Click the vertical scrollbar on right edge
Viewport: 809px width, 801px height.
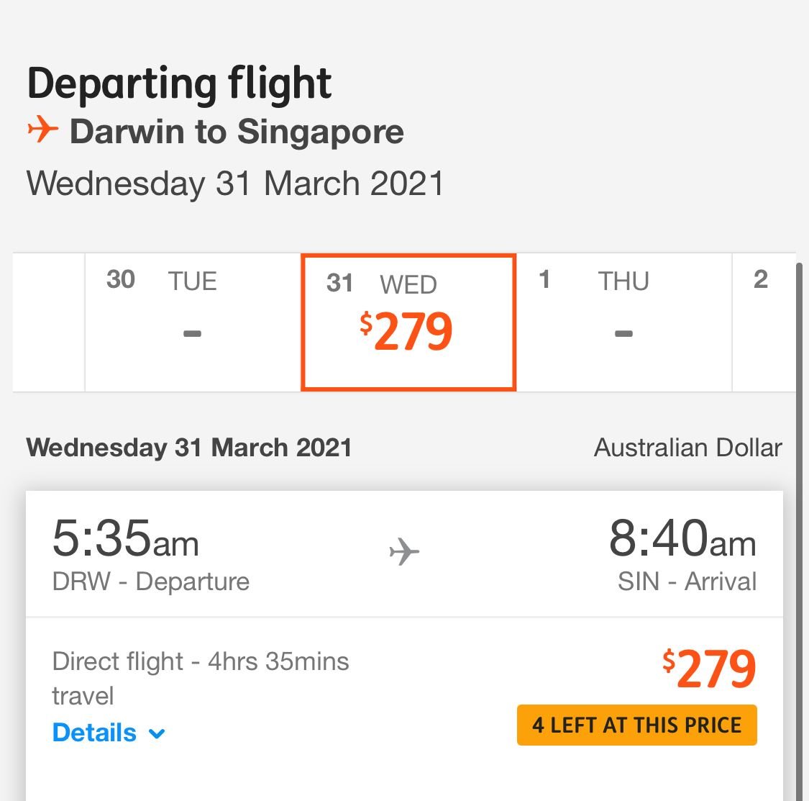pos(799,532)
